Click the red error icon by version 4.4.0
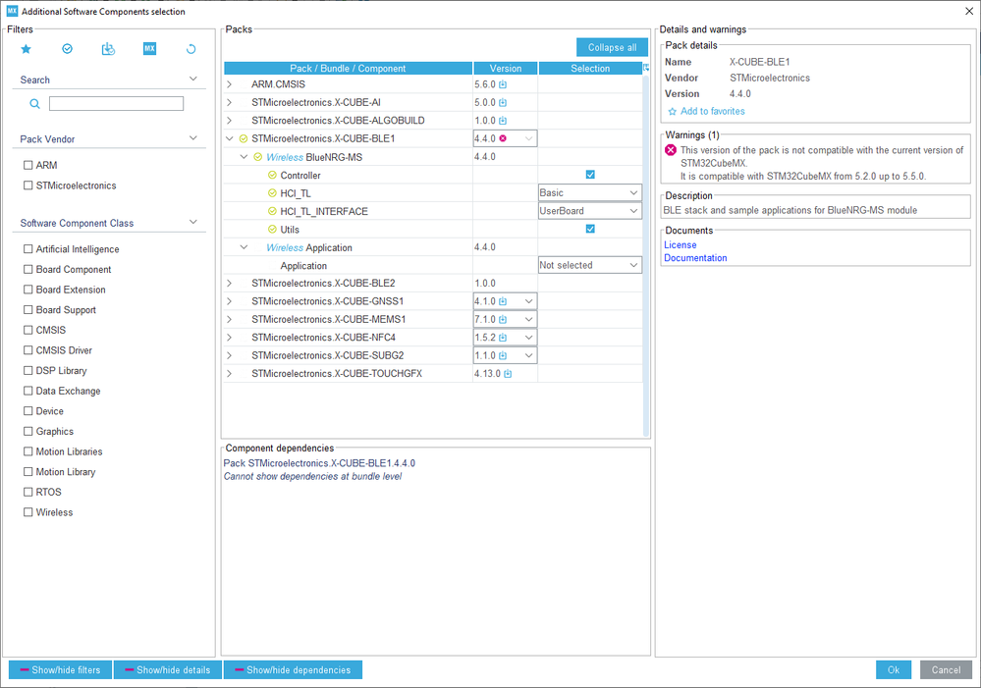Screen dimensions: 981x688 503,138
